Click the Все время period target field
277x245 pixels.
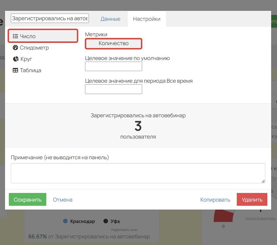[x=113, y=89]
